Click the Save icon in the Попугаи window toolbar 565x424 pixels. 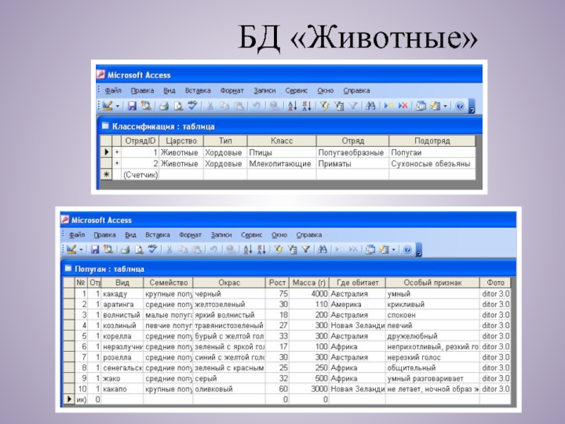(x=95, y=249)
